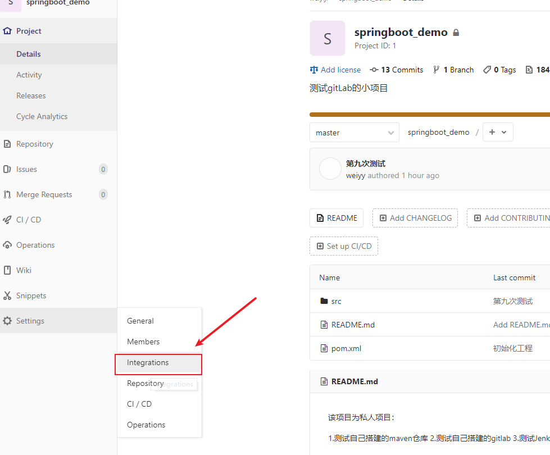Click the springboot_demo project avatar
This screenshot has height=455, width=550.
[x=328, y=38]
